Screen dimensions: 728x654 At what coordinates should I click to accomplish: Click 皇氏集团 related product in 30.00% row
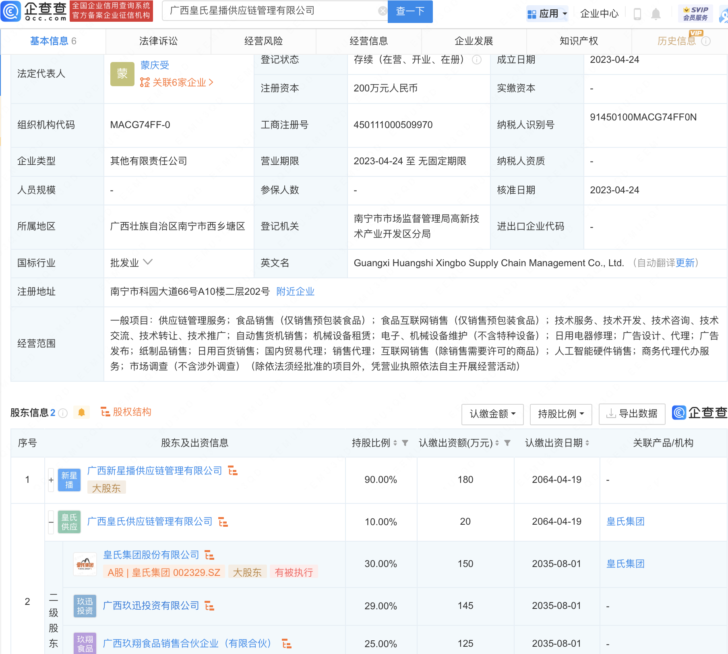tap(625, 564)
